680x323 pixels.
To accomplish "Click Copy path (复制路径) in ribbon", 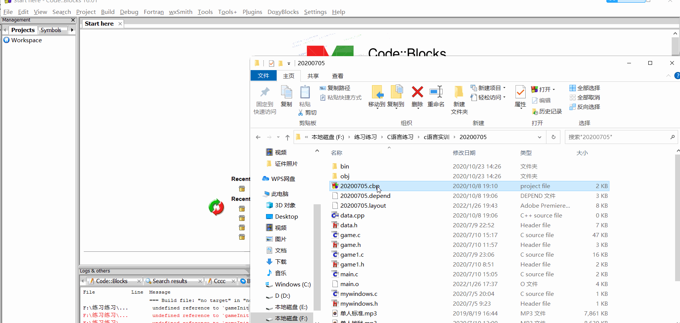I will [335, 88].
